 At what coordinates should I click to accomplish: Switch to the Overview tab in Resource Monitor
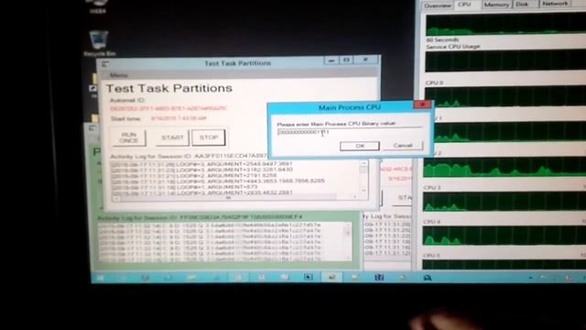tap(438, 5)
